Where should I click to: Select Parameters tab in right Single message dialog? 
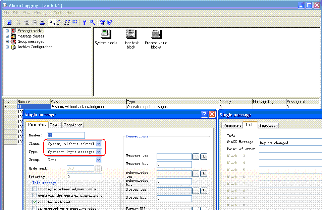(232, 125)
